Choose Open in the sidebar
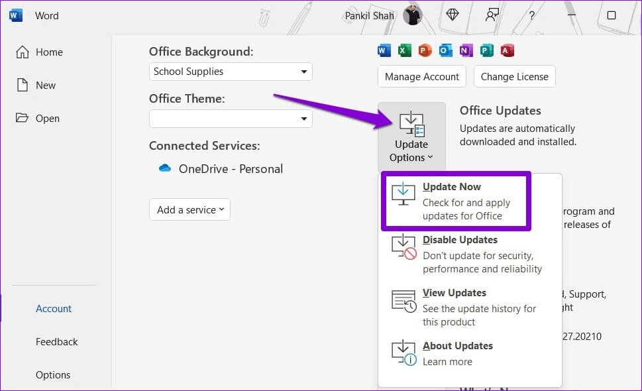Screen dimensions: 642x391 click(x=38, y=119)
